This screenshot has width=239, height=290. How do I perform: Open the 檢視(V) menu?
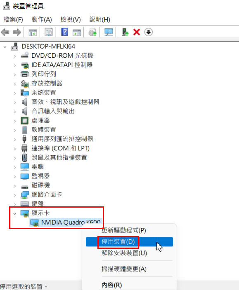click(x=71, y=19)
